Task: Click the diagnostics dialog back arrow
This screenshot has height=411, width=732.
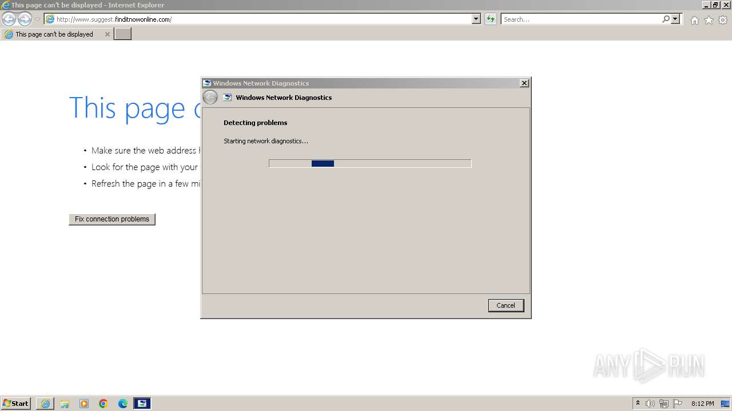Action: click(210, 98)
